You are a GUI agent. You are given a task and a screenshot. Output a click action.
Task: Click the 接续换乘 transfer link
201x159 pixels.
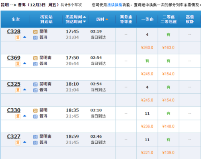115,5
